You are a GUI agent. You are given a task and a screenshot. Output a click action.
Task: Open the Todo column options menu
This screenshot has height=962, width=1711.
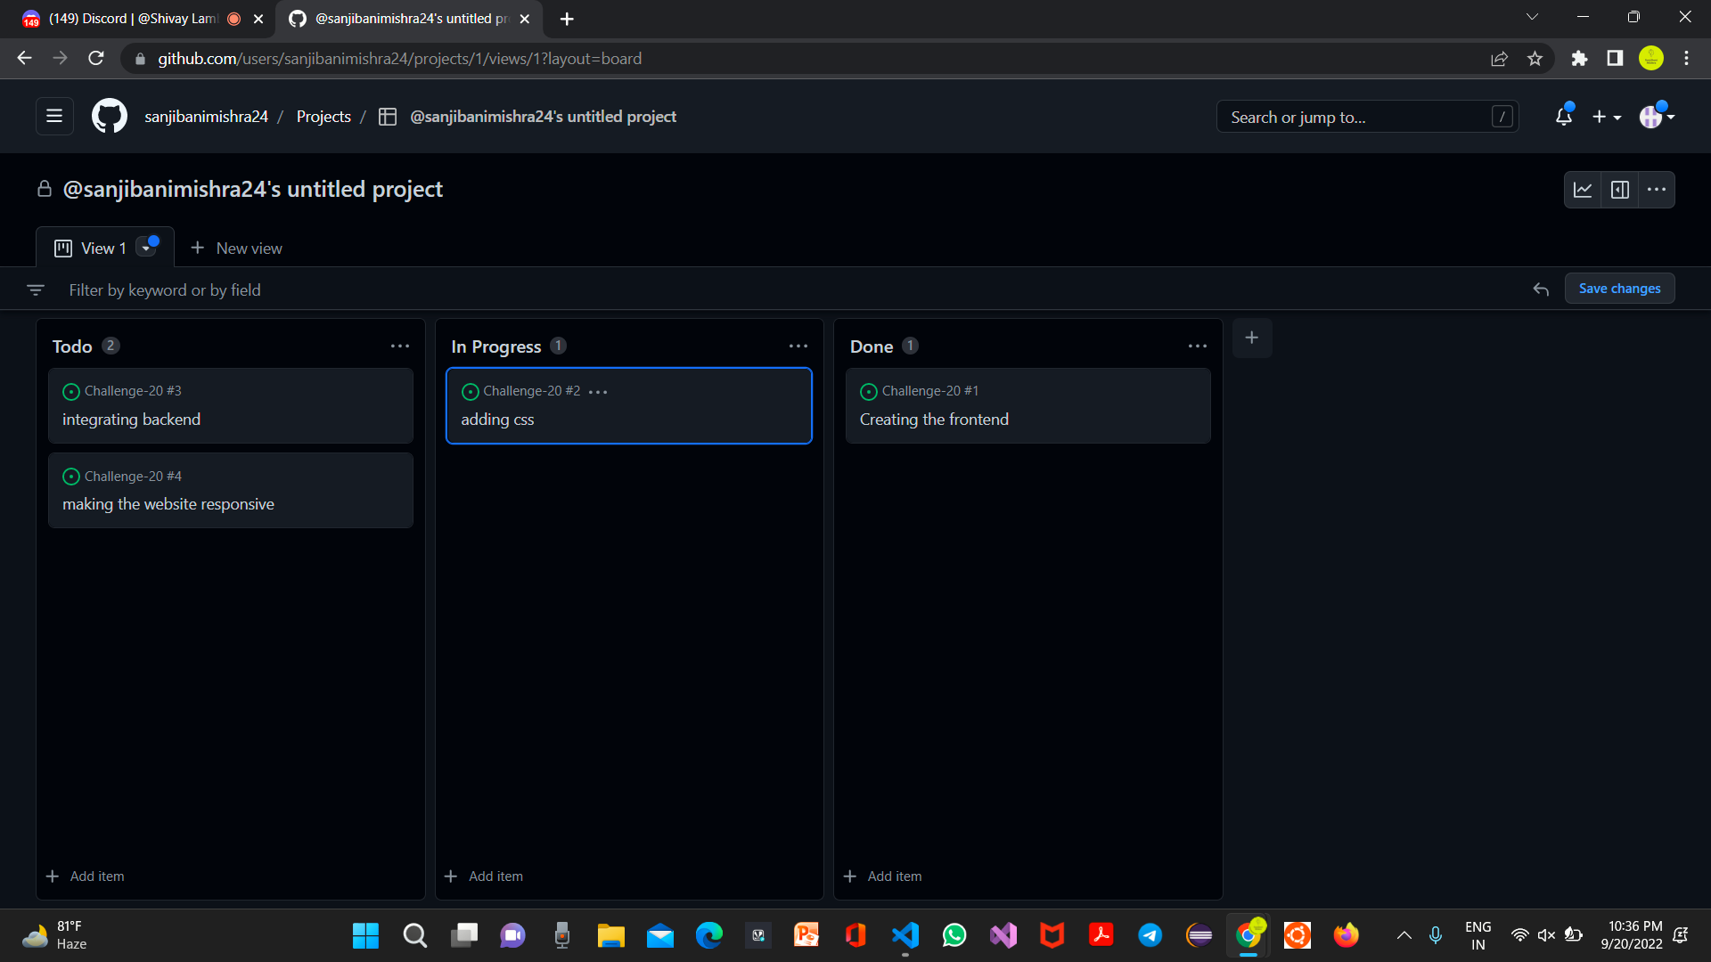[400, 346]
